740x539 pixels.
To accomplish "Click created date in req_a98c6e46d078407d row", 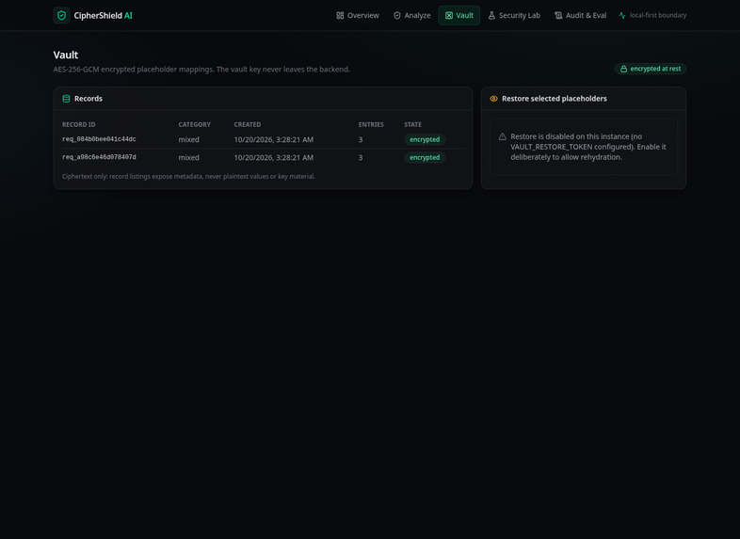I will 274,157.
